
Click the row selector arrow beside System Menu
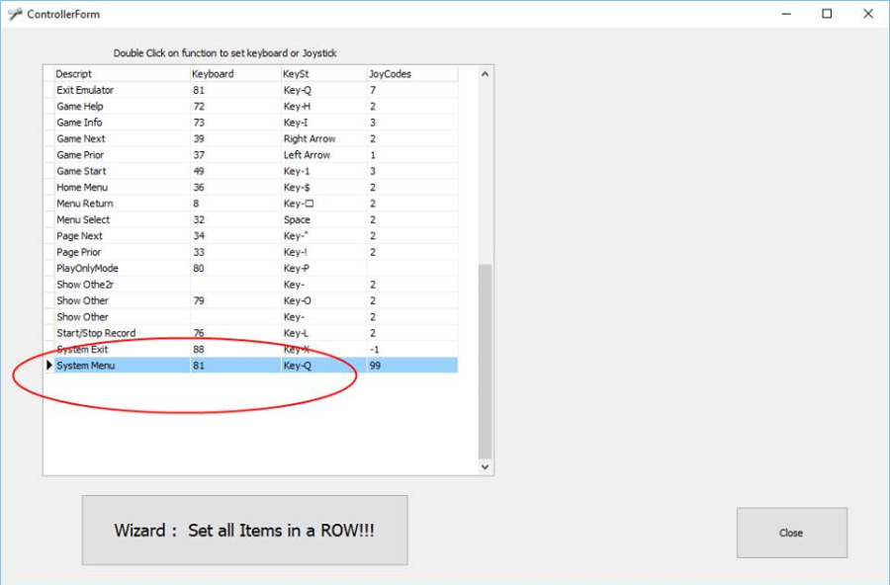click(49, 366)
